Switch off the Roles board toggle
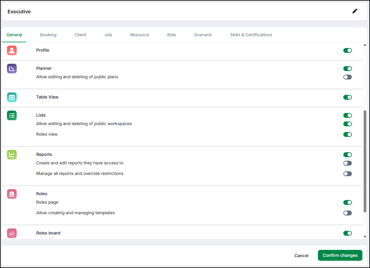The height and width of the screenshot is (268, 370). pos(348,233)
